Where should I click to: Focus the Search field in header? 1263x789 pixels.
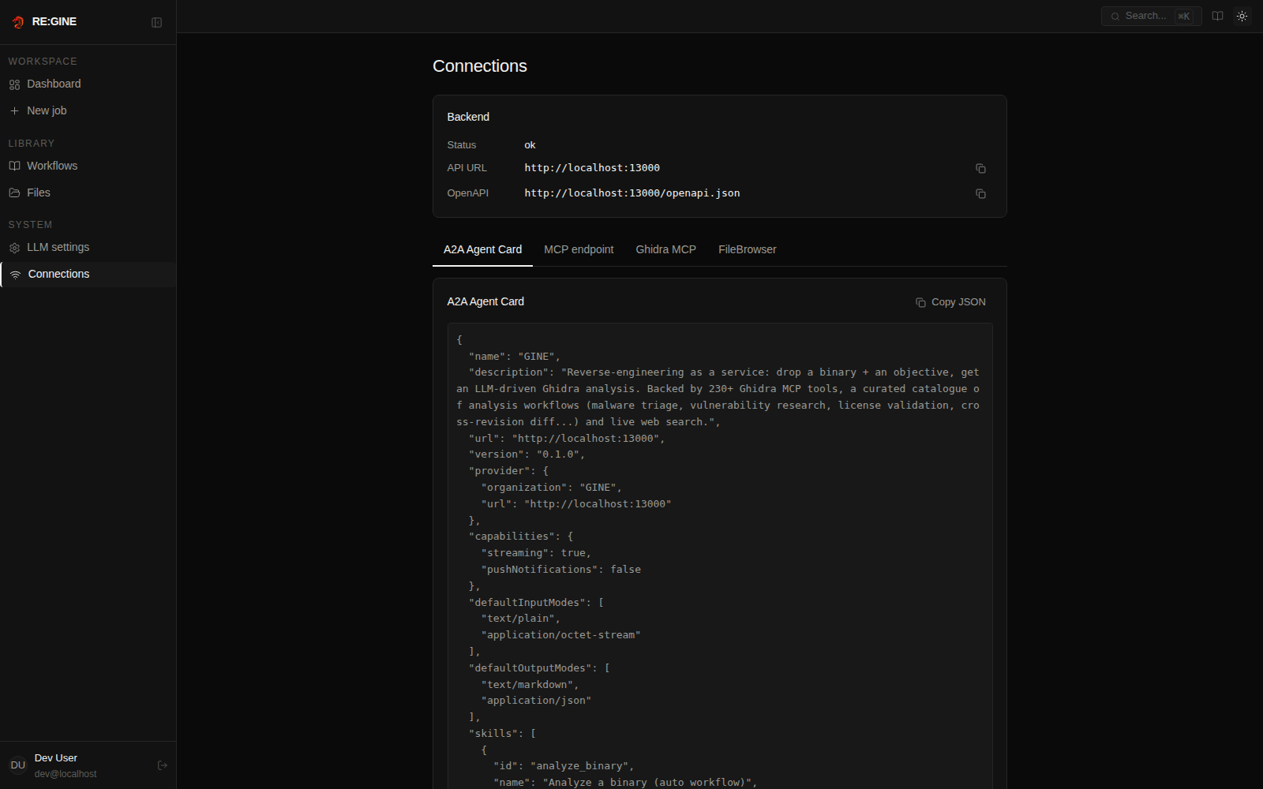[1151, 16]
